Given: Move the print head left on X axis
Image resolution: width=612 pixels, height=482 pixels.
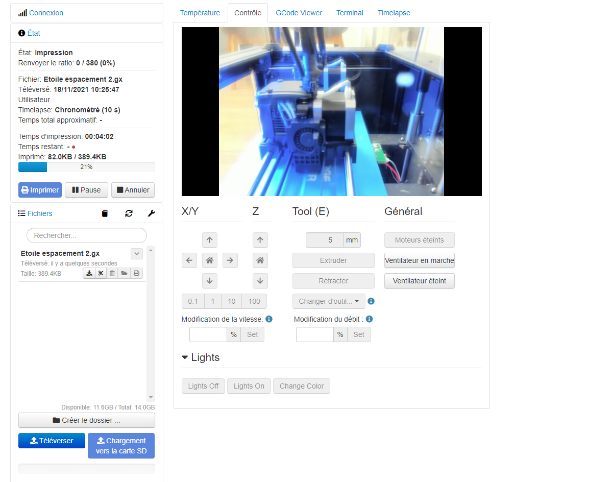Looking at the screenshot, I should pyautogui.click(x=189, y=260).
